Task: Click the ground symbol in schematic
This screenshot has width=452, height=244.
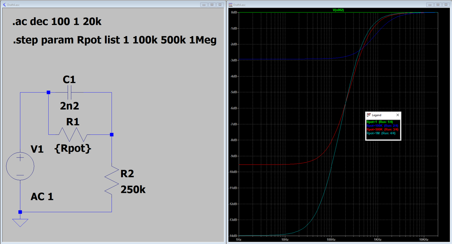Action: [20, 222]
